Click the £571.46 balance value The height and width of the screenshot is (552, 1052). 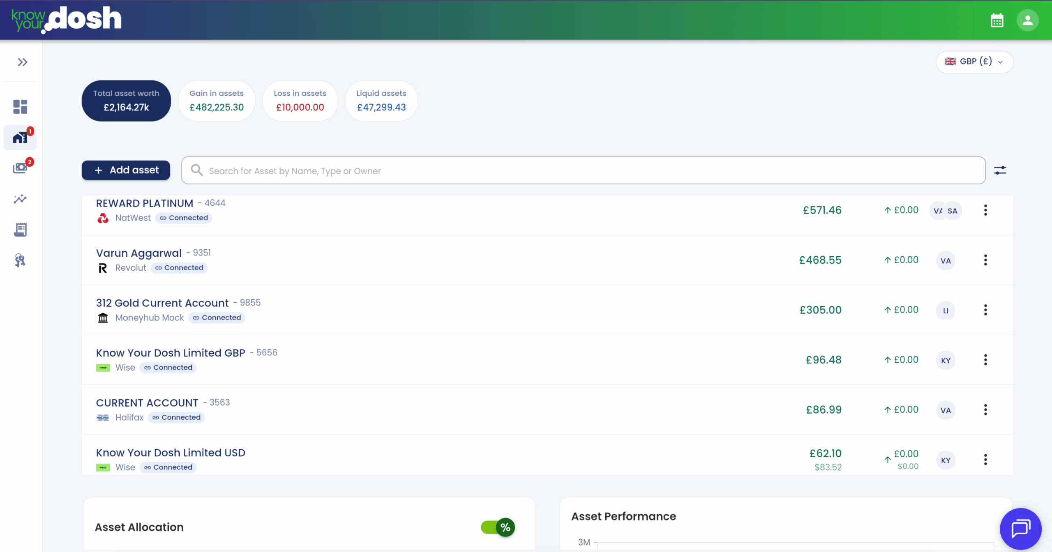click(x=822, y=210)
